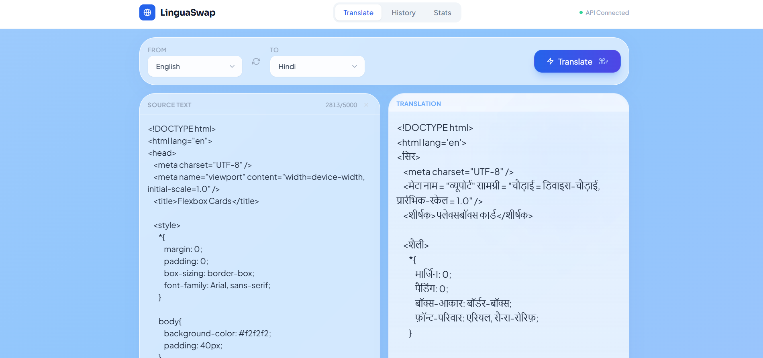Viewport: 763px width, 358px height.
Task: Click the TRANSLATION header label
Action: point(418,104)
